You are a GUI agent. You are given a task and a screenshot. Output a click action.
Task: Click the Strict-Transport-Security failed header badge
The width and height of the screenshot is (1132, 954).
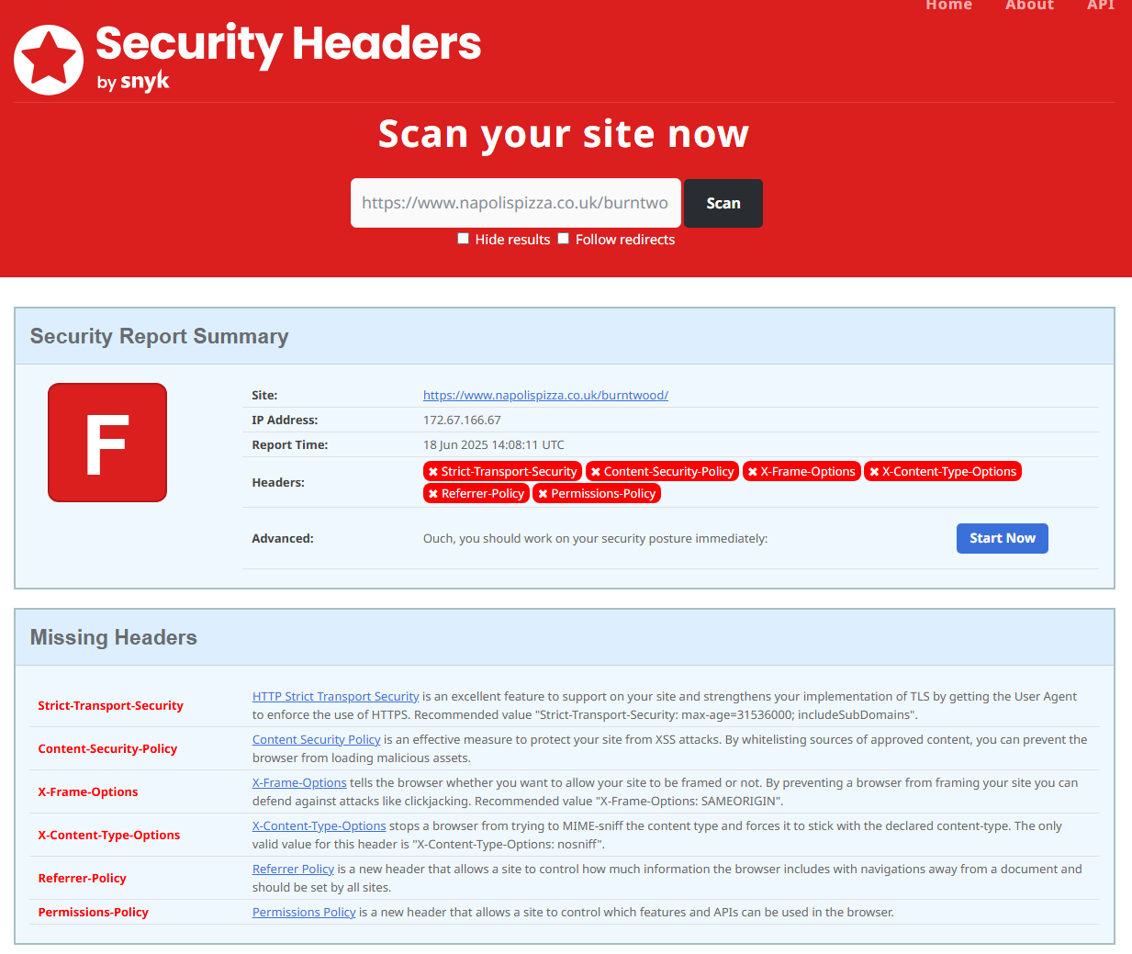502,471
